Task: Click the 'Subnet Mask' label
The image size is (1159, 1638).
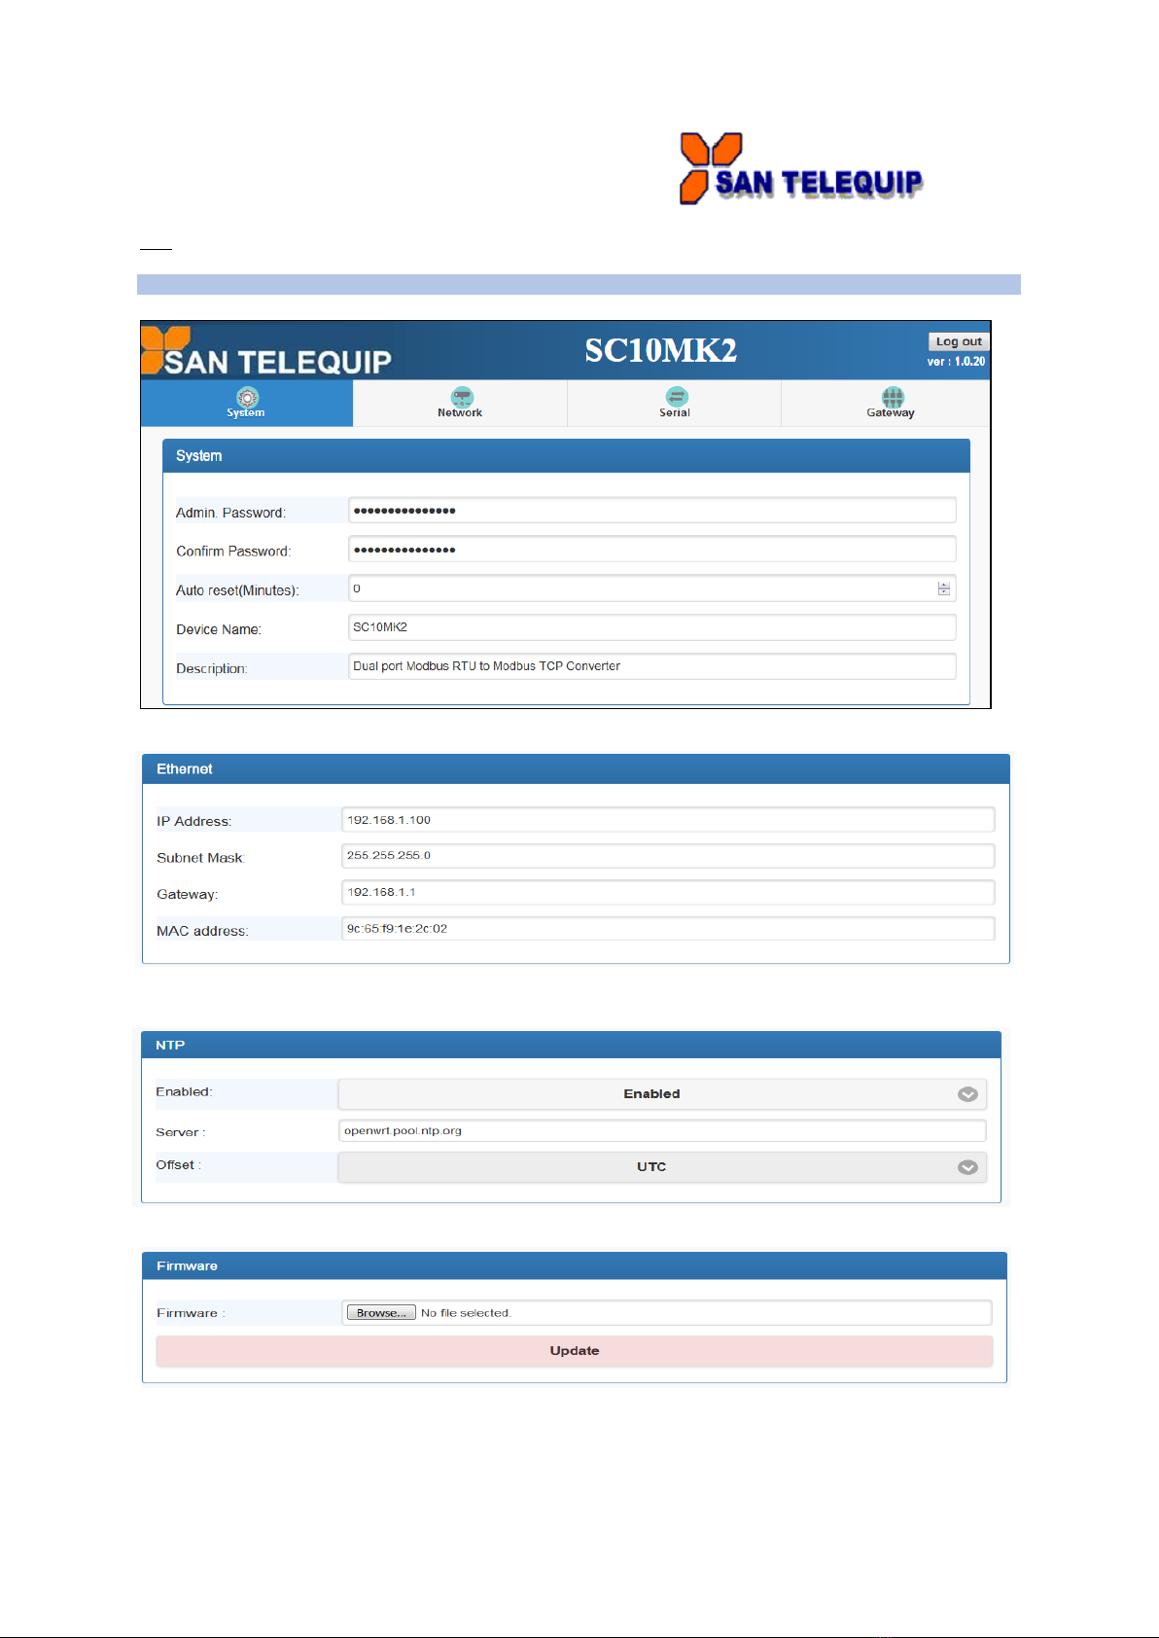Action: [199, 858]
